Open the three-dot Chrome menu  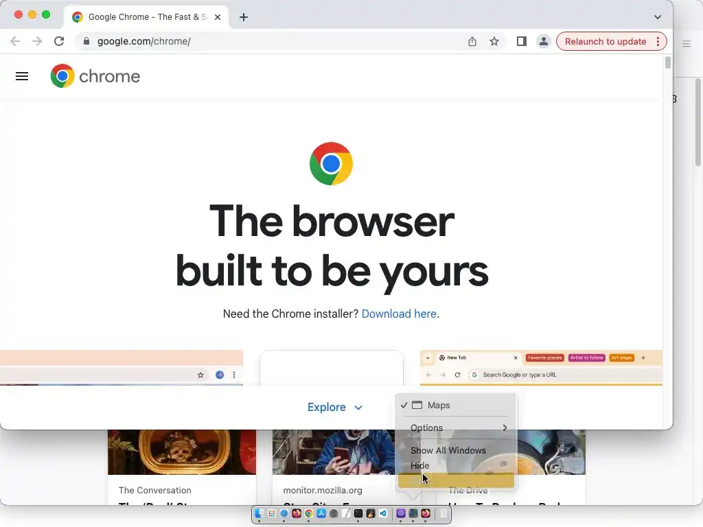point(658,41)
